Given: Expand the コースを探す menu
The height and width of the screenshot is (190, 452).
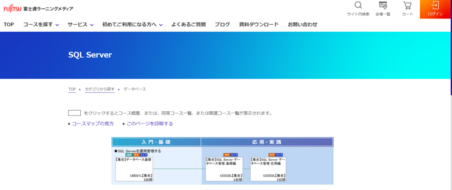Looking at the screenshot, I should click(41, 25).
